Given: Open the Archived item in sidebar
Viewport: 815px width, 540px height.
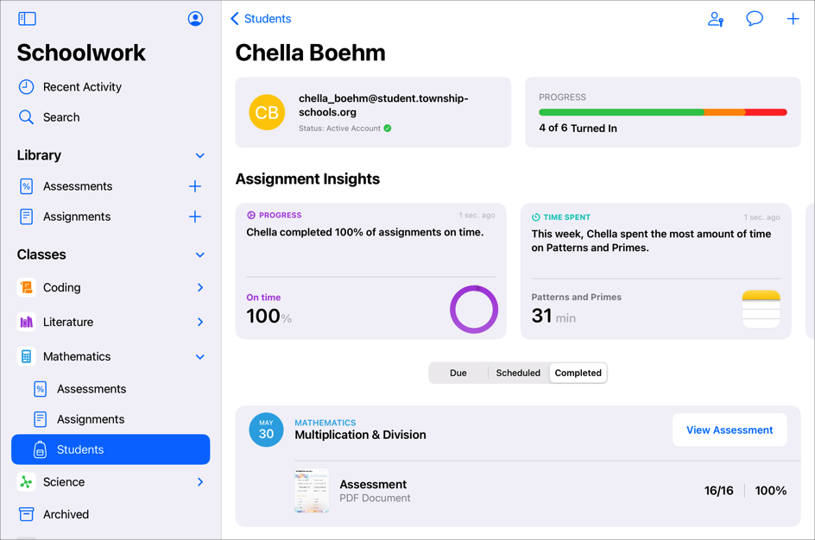Looking at the screenshot, I should (66, 514).
